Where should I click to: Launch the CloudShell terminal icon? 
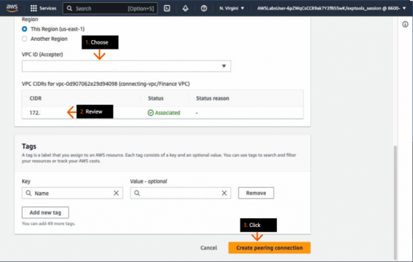(167, 8)
